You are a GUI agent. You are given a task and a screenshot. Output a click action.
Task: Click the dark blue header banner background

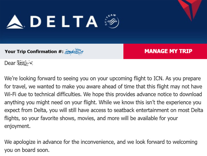pyautogui.click(x=145, y=26)
